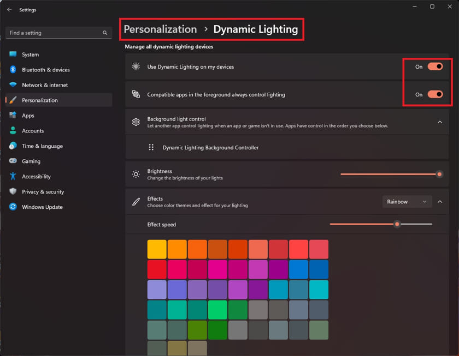
Task: Click Personalization breadcrumb link
Action: coord(160,29)
